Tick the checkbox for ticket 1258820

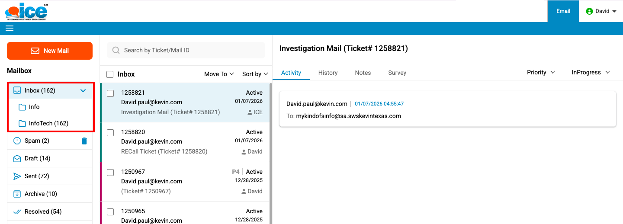[x=110, y=132]
